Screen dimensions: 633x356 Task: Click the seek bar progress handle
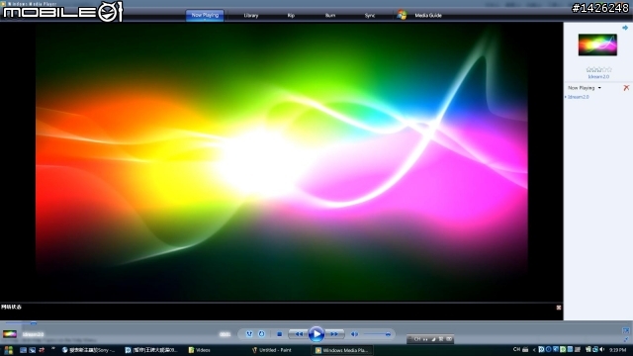[34, 323]
